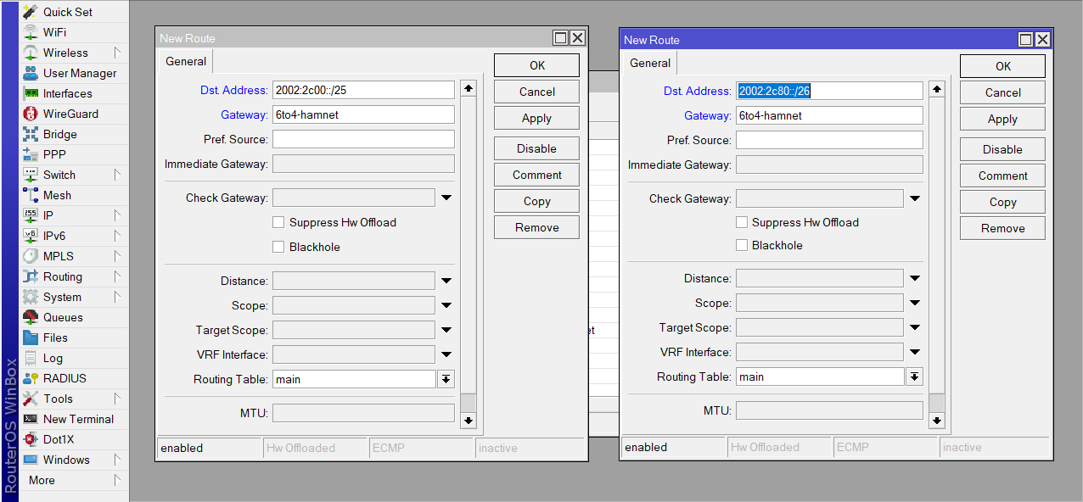The height and width of the screenshot is (502, 1083).
Task: Open the Files folder icon
Action: 31,337
